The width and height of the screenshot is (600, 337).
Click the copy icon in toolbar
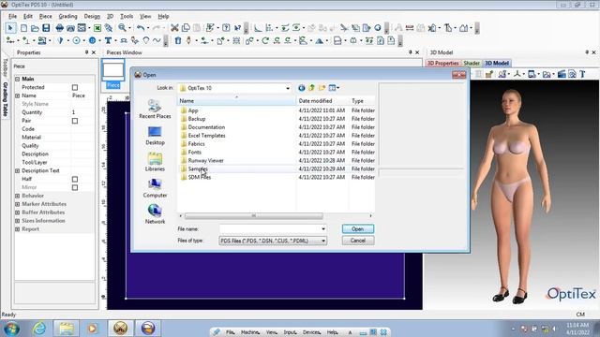(x=186, y=28)
